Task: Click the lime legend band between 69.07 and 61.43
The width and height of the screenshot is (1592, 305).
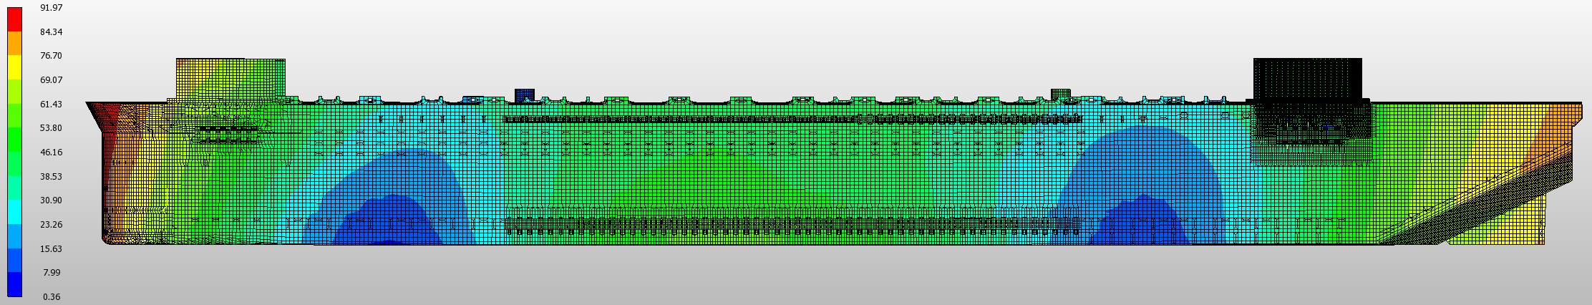Action: coord(14,92)
